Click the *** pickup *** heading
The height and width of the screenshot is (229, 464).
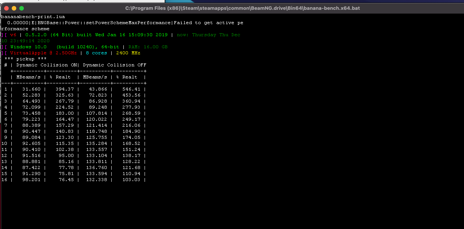25,59
